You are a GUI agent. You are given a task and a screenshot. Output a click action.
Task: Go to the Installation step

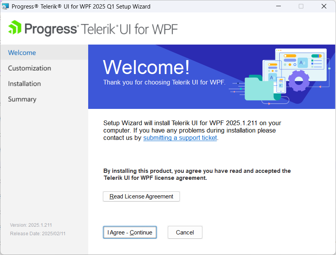click(24, 84)
